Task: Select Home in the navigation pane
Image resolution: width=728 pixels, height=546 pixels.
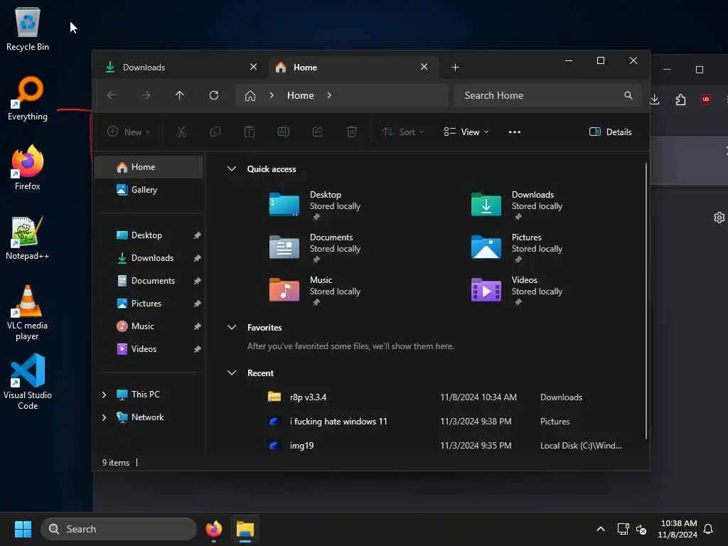Action: pyautogui.click(x=149, y=167)
